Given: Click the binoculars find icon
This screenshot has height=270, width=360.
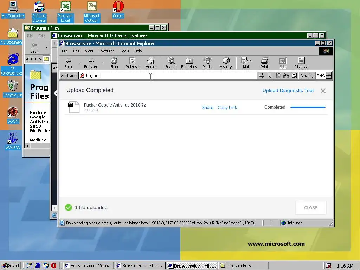Looking at the screenshot, I should pyautogui.click(x=286, y=76).
